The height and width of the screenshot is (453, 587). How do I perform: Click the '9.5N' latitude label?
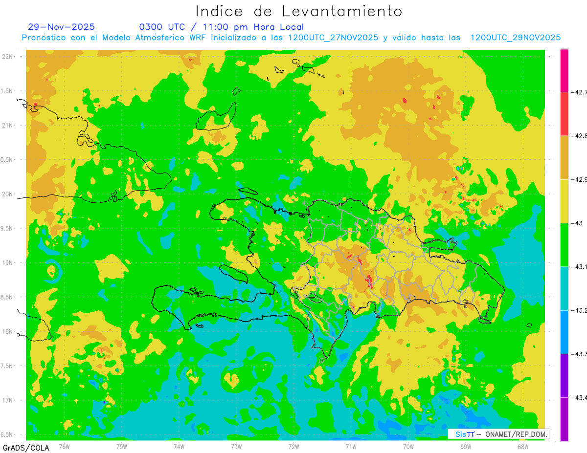[7, 228]
